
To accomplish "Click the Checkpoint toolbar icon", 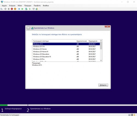I will [26, 9].
